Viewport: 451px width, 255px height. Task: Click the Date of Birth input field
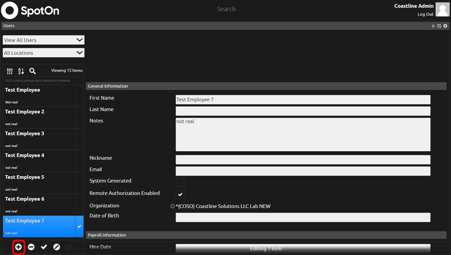[303, 217]
